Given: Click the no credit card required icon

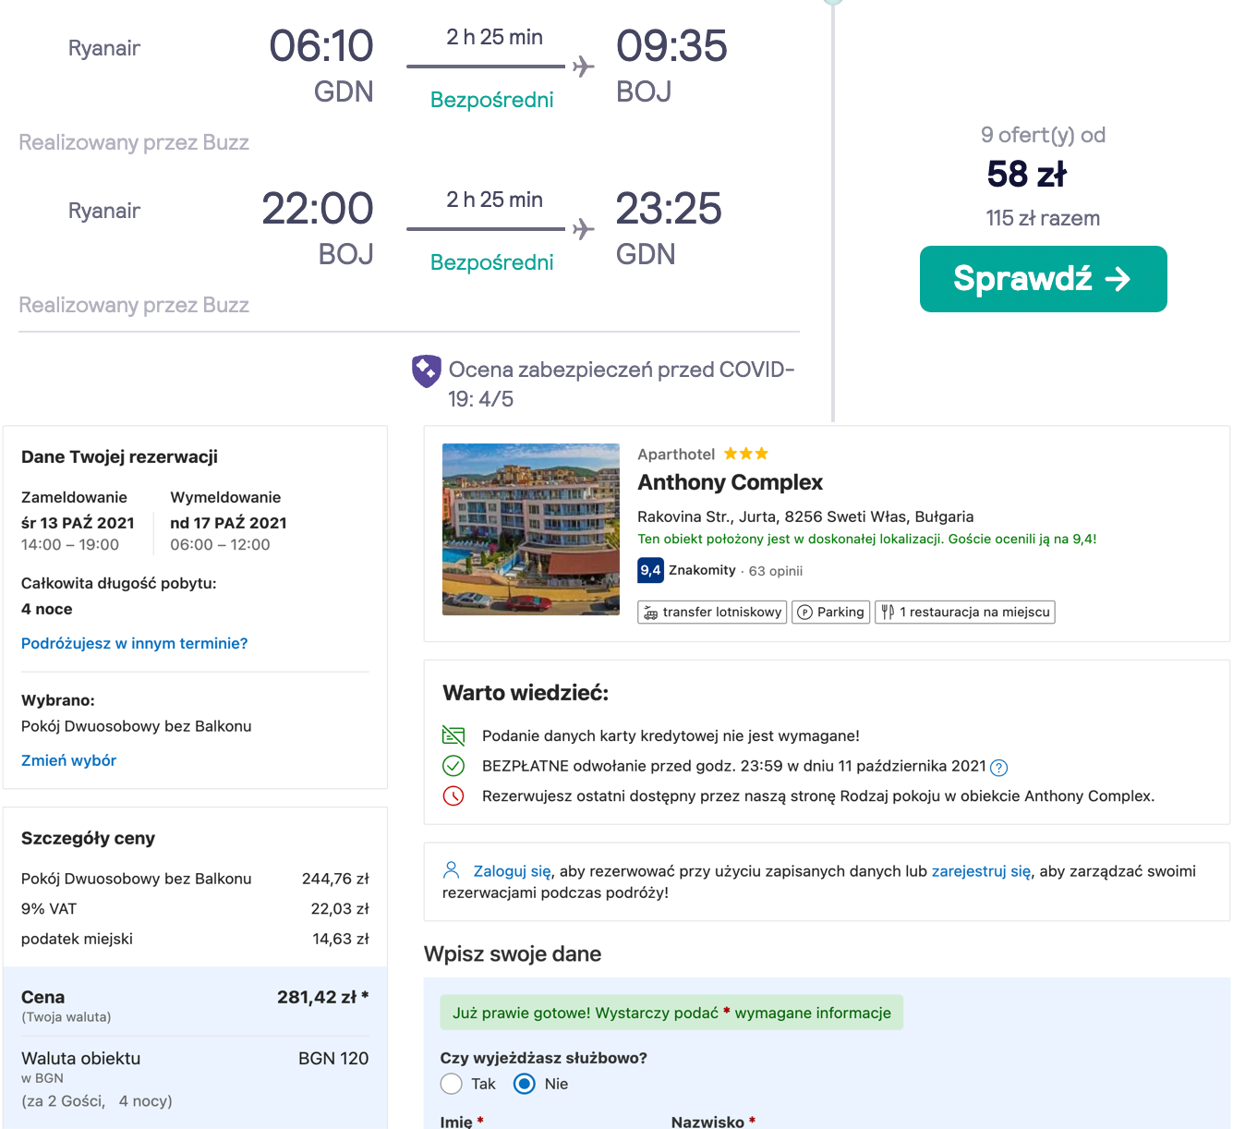Looking at the screenshot, I should (x=453, y=735).
